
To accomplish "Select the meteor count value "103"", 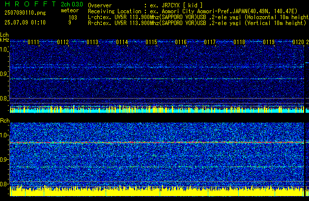I will click(x=73, y=18).
